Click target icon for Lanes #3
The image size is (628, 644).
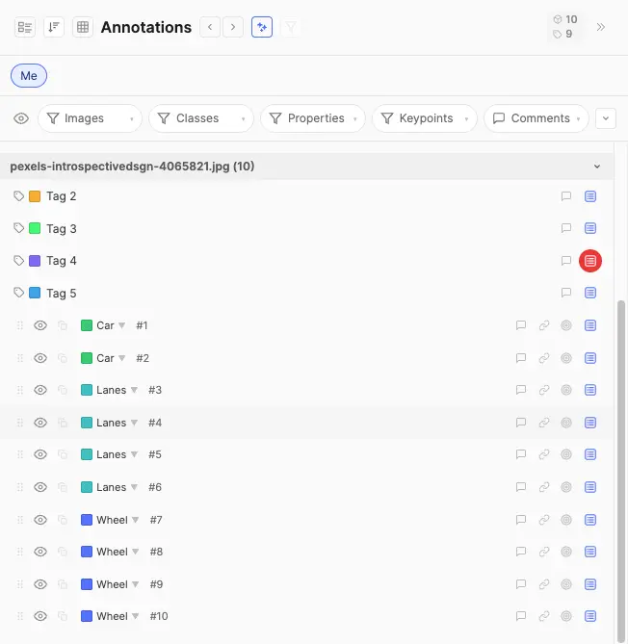(x=566, y=390)
